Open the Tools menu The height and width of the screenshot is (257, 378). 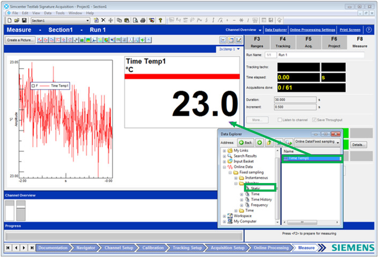tap(60, 13)
